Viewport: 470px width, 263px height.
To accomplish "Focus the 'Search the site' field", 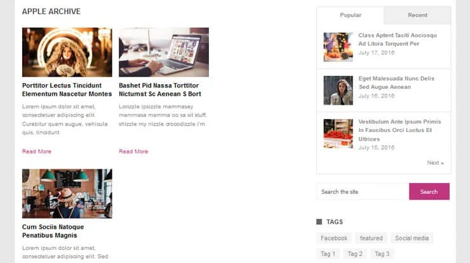I will (363, 191).
